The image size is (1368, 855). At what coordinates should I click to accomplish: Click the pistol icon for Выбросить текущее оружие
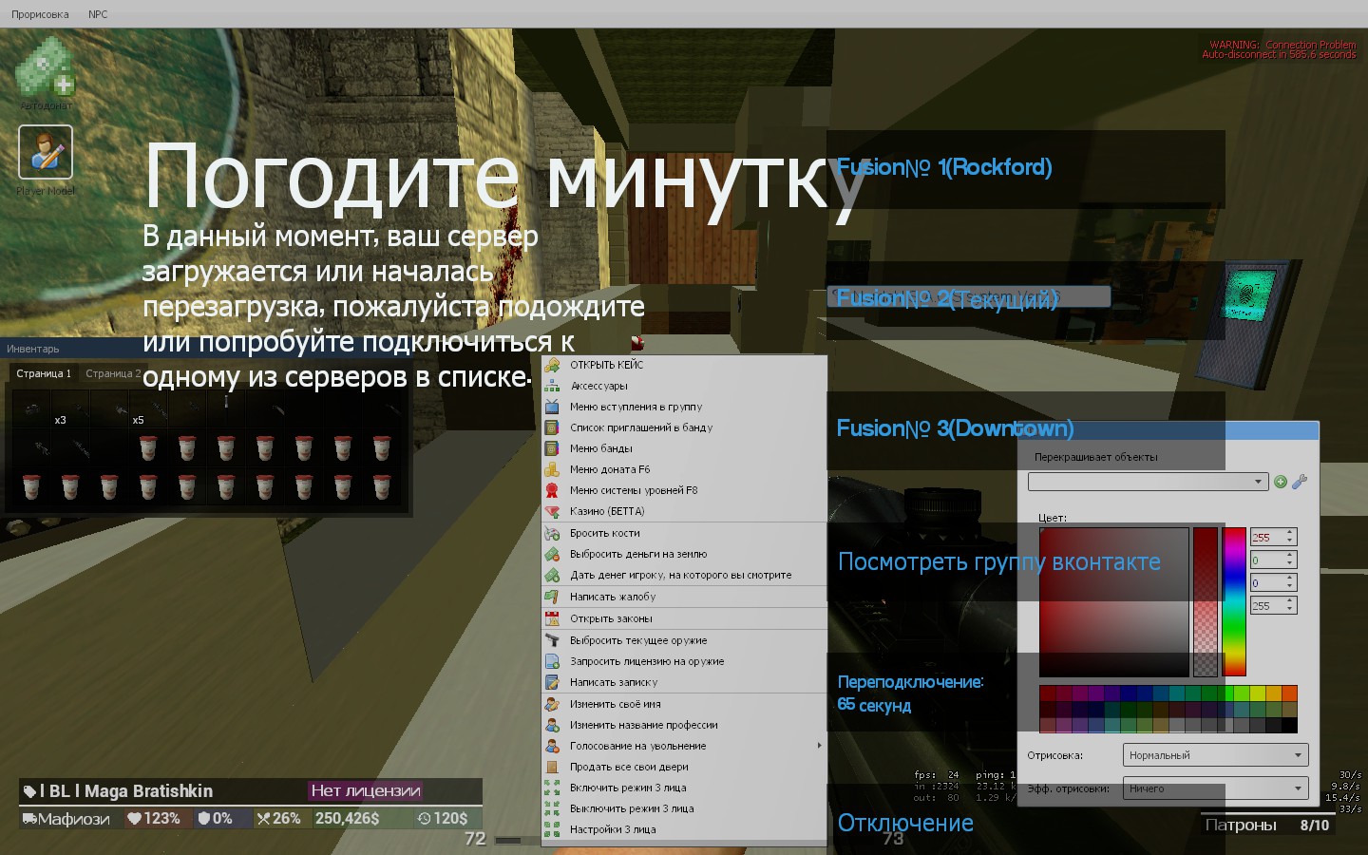(x=552, y=640)
